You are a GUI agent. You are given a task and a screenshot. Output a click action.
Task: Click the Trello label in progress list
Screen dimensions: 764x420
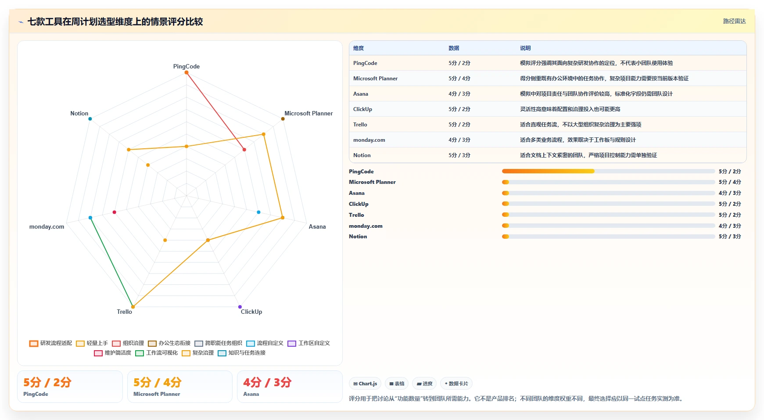click(x=356, y=215)
